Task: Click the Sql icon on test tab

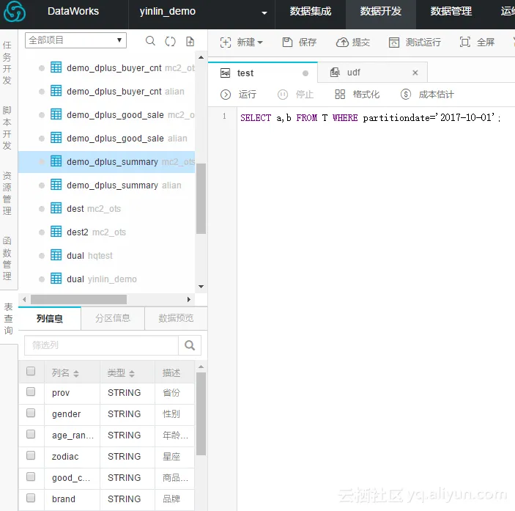Action: 226,73
